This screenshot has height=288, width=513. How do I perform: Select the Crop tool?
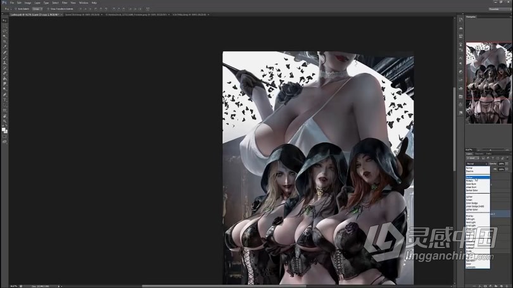pyautogui.click(x=4, y=42)
